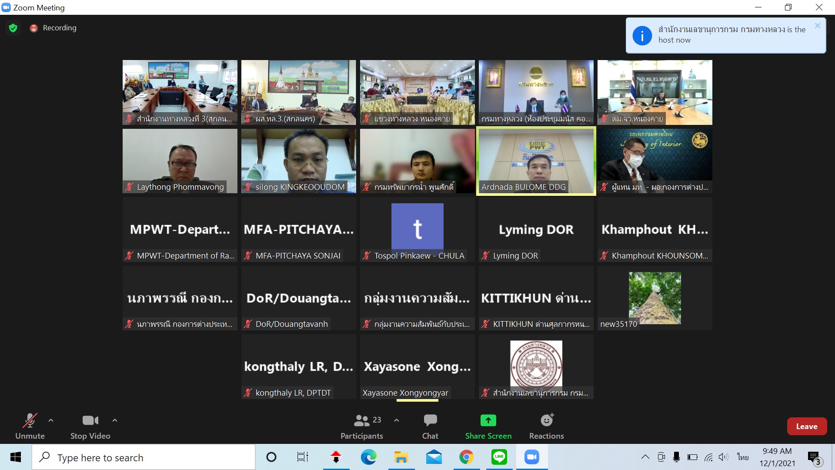Viewport: 835px width, 470px height.
Task: Expand arrow beside Participants count
Action: [397, 420]
